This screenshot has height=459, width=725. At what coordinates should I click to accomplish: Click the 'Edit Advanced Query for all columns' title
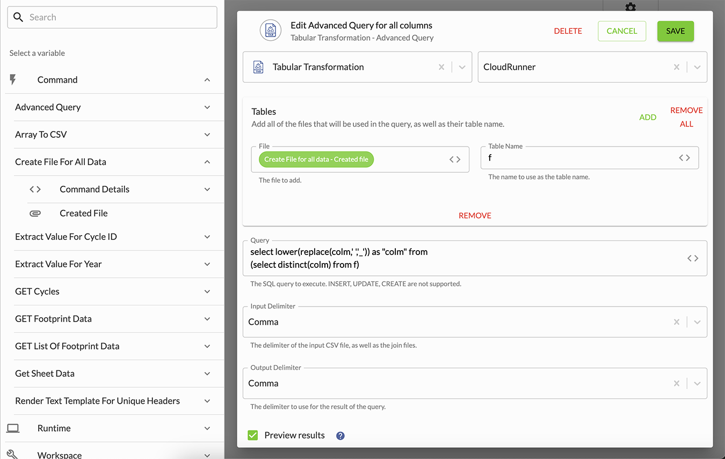click(361, 25)
